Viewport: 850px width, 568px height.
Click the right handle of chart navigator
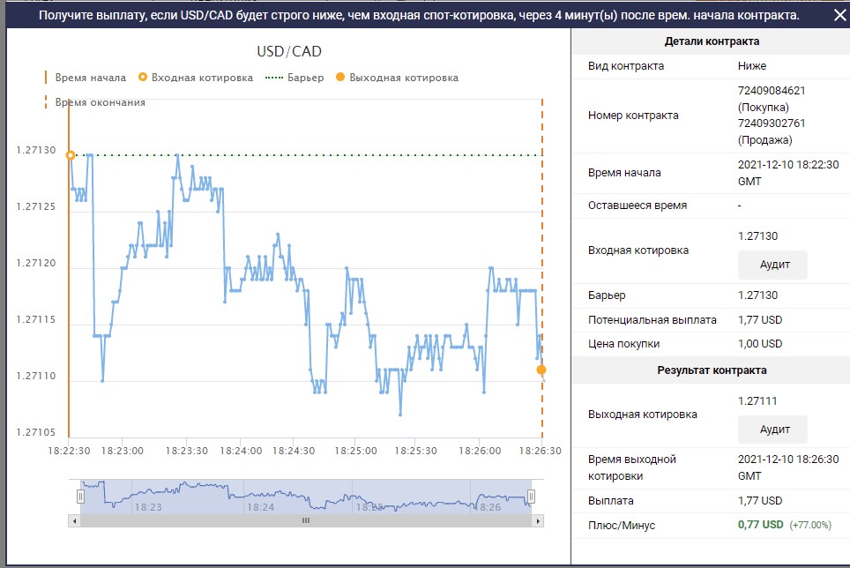[531, 496]
